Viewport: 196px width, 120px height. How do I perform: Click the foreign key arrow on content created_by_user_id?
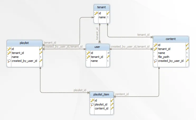pyautogui.click(x=187, y=61)
